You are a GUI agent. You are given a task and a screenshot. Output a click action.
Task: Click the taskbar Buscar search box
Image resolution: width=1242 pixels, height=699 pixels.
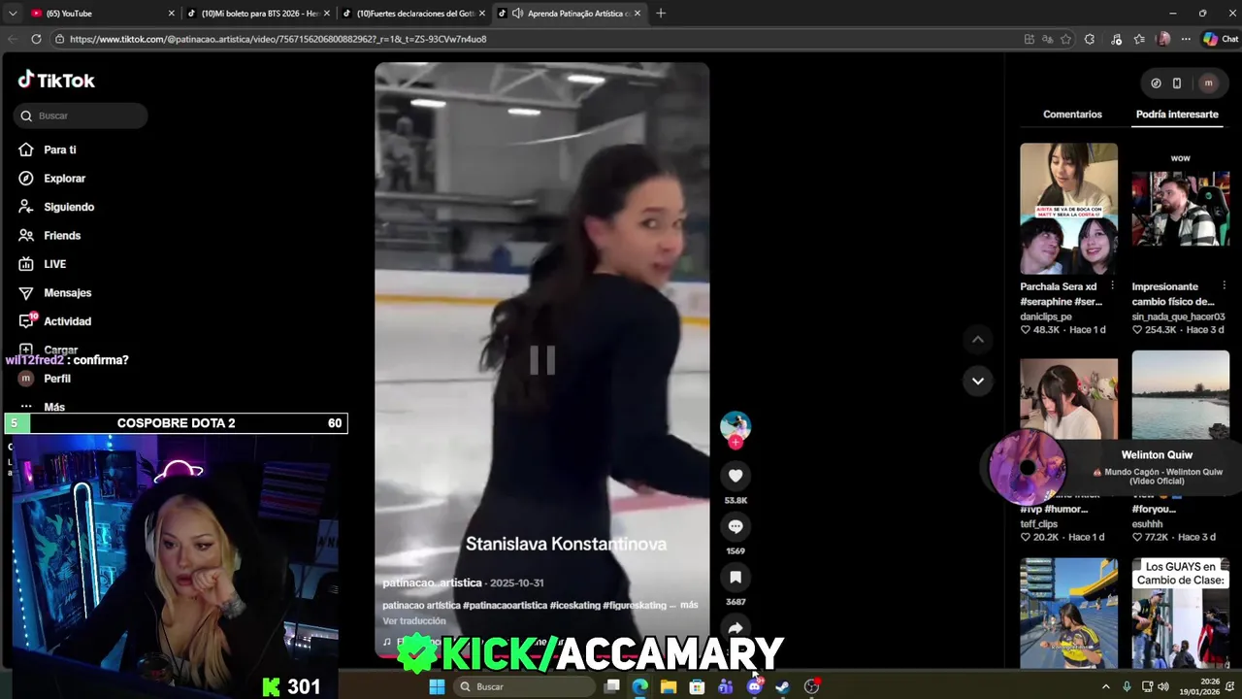[x=525, y=686]
